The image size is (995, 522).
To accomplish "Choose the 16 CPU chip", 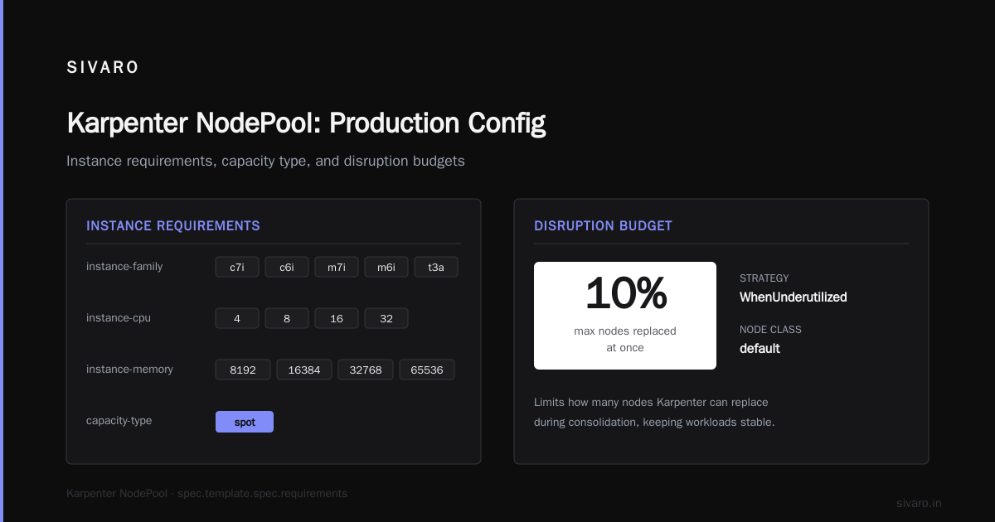I will click(337, 318).
